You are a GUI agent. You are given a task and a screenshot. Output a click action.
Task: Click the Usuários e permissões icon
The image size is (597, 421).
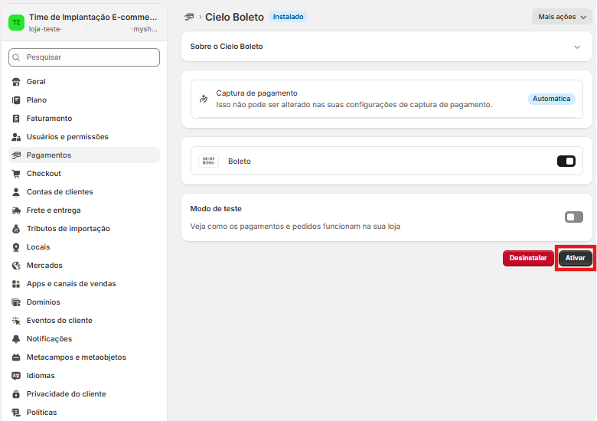coord(16,137)
